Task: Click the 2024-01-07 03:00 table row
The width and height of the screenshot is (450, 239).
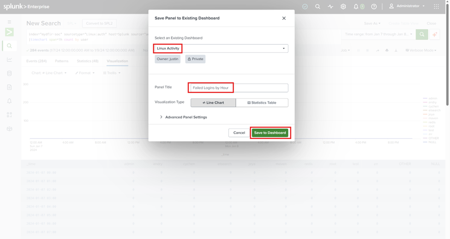Action: tap(233, 198)
